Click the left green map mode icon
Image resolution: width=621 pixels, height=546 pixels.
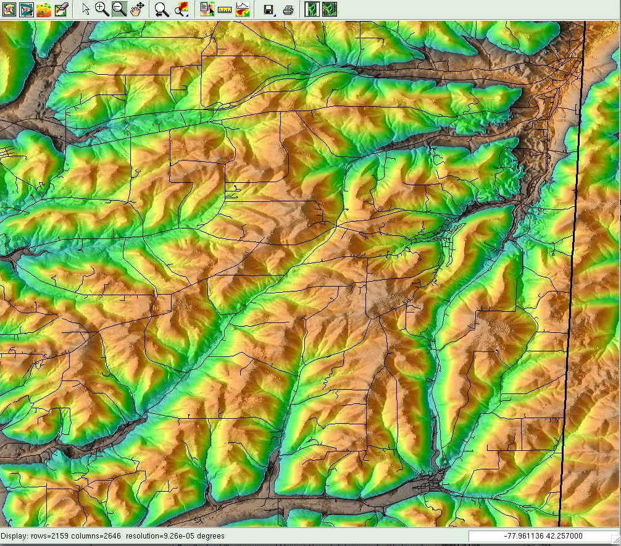pyautogui.click(x=312, y=9)
